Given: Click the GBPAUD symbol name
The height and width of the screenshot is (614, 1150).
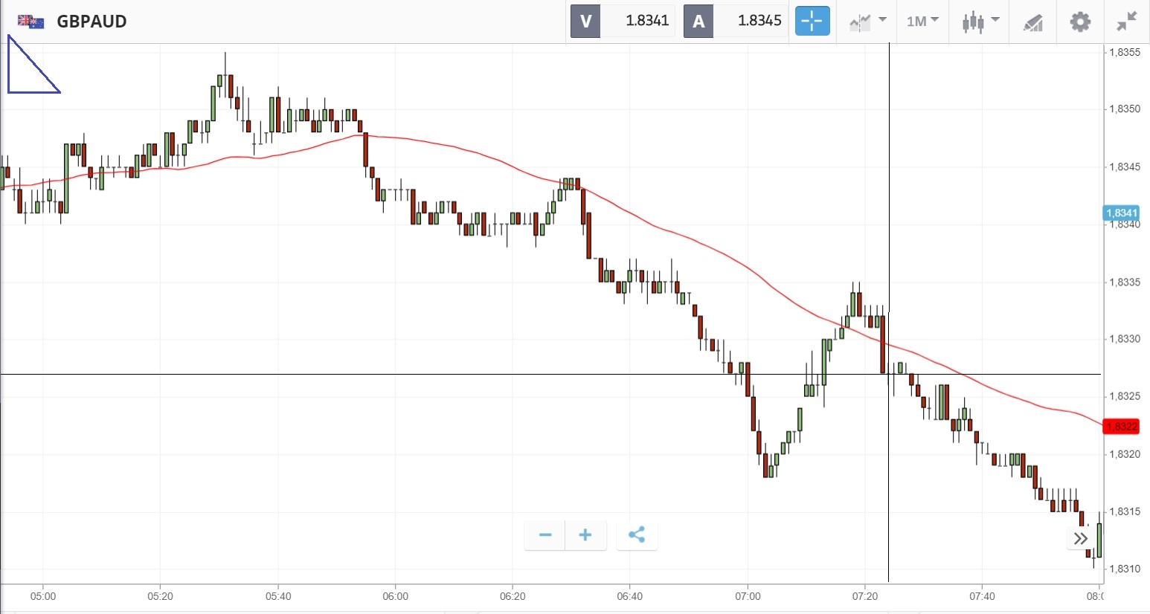Looking at the screenshot, I should (92, 22).
